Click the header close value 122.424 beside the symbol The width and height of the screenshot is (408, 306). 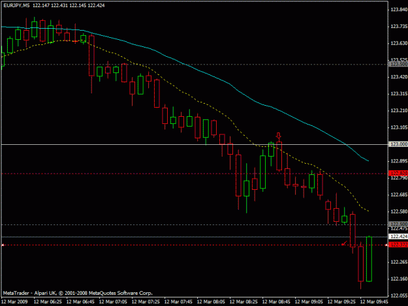coord(96,5)
